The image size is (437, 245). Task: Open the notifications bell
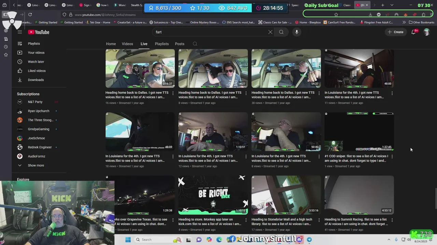[413, 32]
